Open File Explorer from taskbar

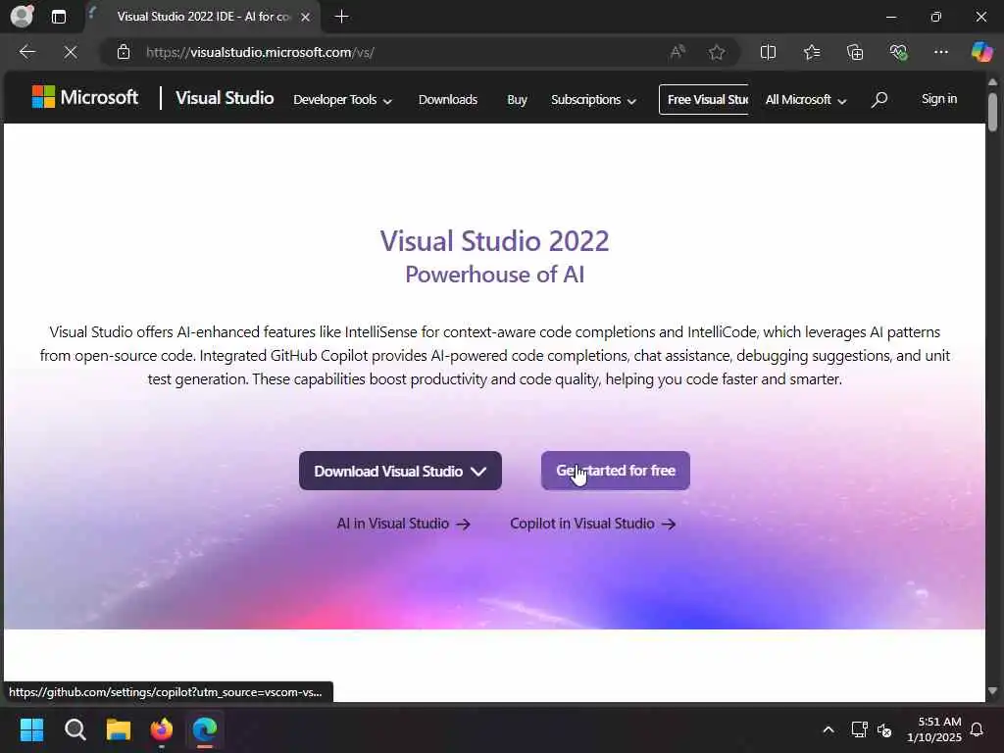(x=119, y=729)
